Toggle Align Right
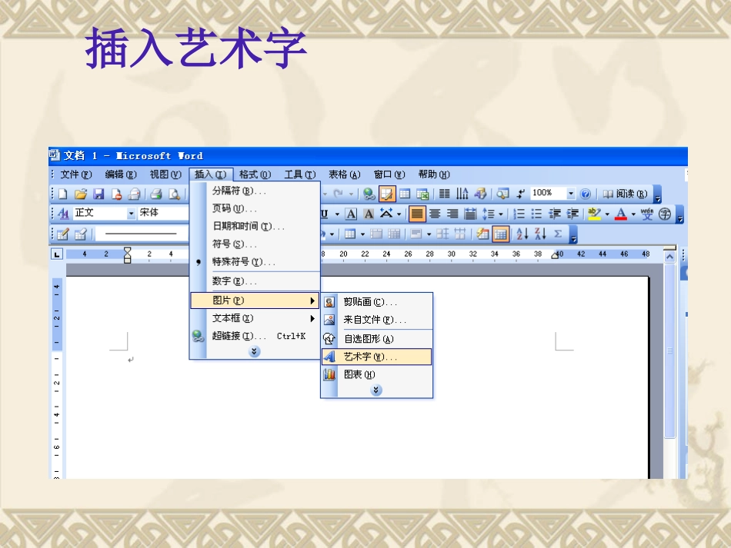This screenshot has height=548, width=731. (x=452, y=214)
